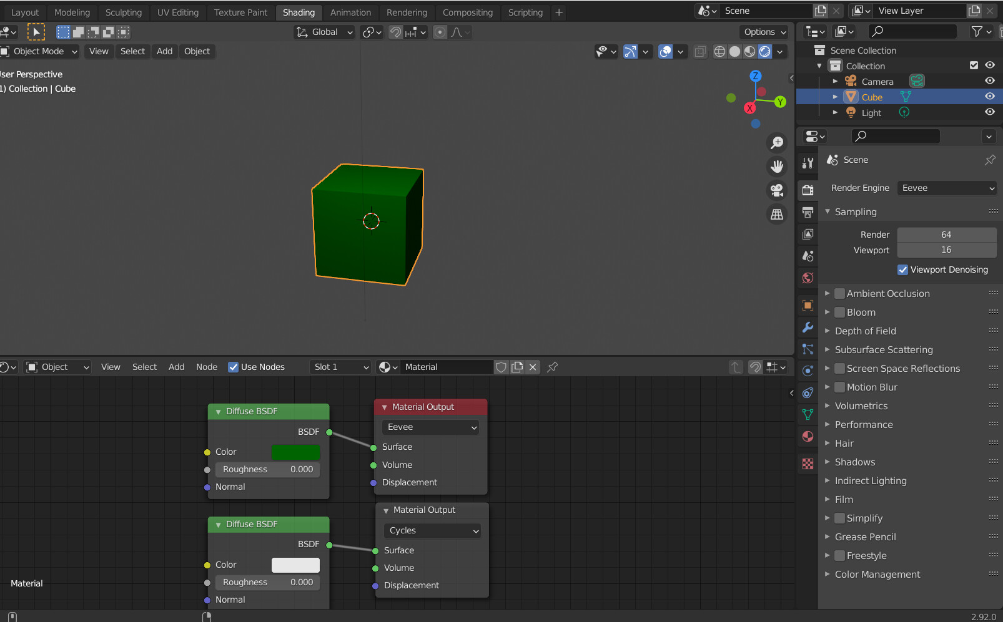Open the Texture Properties checker icon
This screenshot has height=622, width=1003.
pyautogui.click(x=807, y=464)
